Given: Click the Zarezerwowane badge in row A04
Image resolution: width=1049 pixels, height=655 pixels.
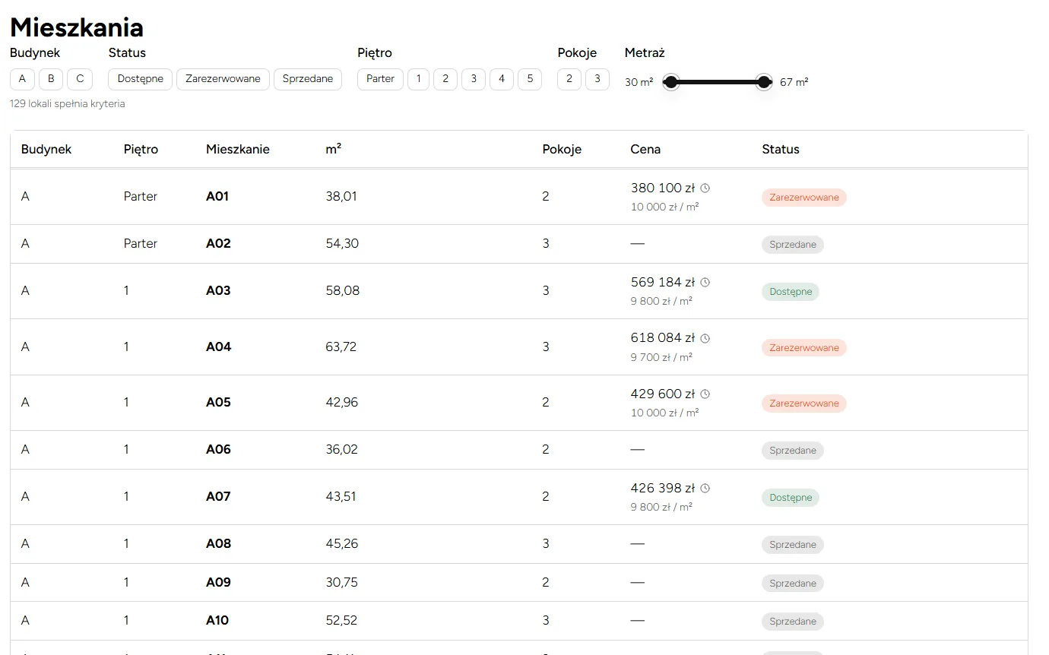Looking at the screenshot, I should tap(804, 348).
